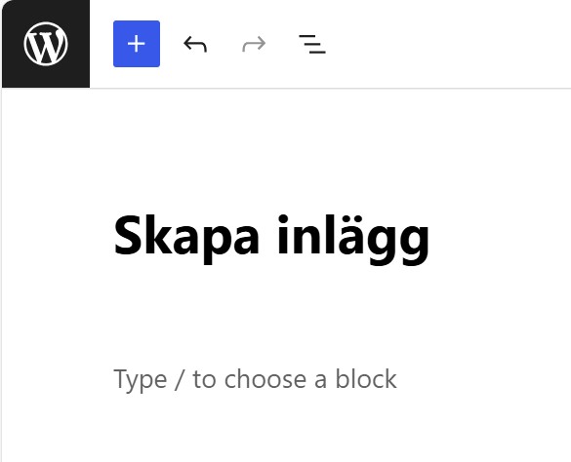Click the Undo arrow in the toolbar
The image size is (571, 462).
click(195, 44)
